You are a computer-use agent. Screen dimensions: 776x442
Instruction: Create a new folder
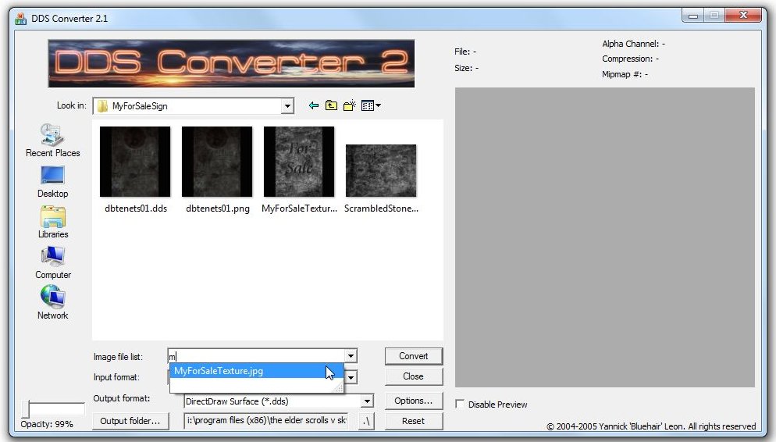point(350,105)
